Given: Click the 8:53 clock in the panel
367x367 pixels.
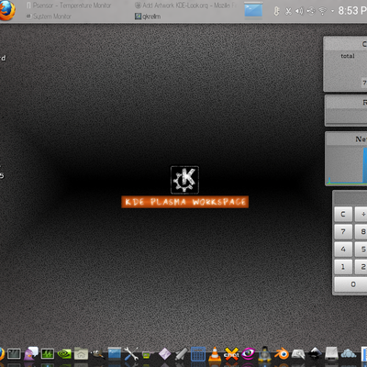Looking at the screenshot, I should (x=351, y=11).
